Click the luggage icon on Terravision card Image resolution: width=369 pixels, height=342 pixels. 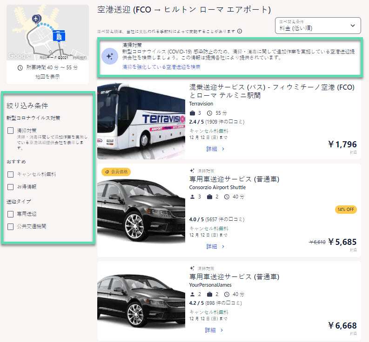193,113
